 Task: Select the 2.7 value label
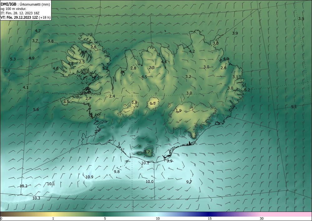(88, 98)
